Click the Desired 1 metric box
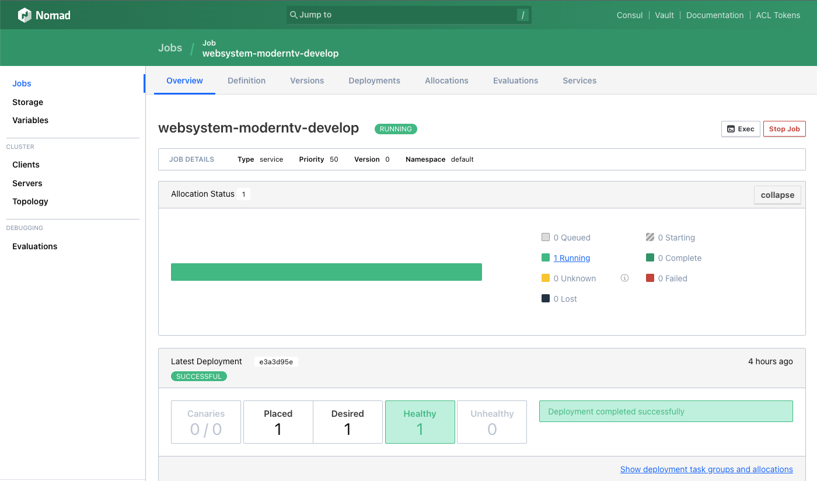The width and height of the screenshot is (817, 481). (348, 422)
